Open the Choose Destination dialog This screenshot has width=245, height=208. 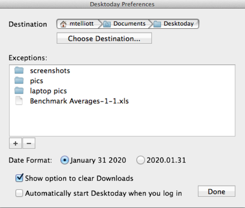[x=104, y=38]
